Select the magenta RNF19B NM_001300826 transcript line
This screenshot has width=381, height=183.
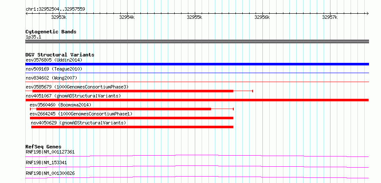pyautogui.click(x=197, y=177)
